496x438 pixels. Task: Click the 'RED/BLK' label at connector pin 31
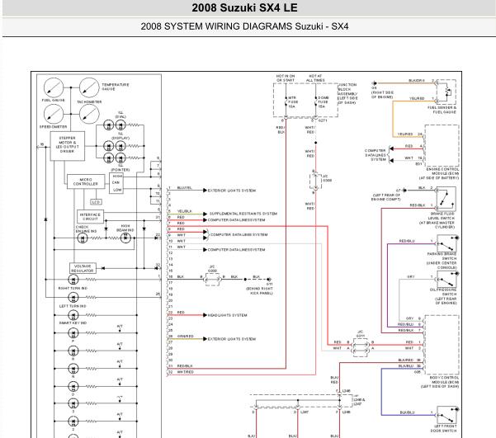(185, 366)
